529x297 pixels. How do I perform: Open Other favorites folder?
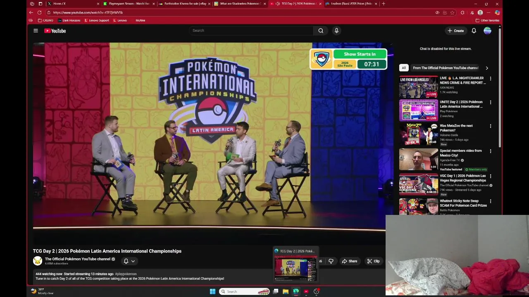pos(487,20)
